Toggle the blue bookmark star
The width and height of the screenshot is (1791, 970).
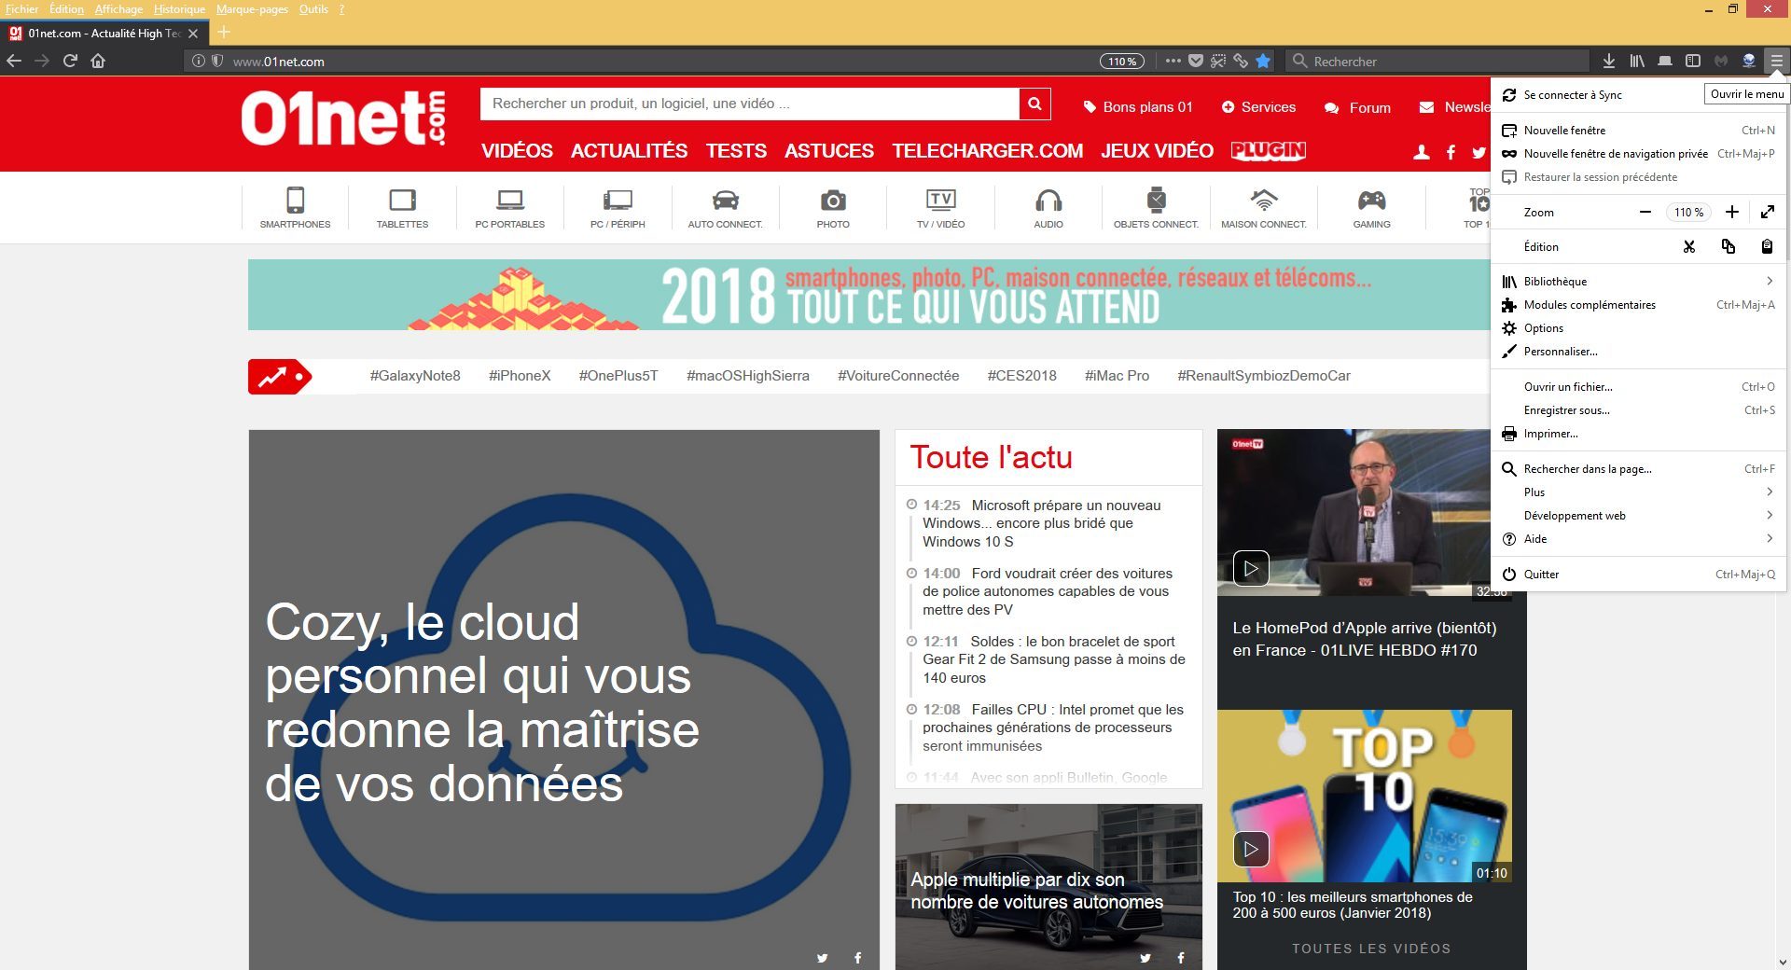tap(1263, 61)
